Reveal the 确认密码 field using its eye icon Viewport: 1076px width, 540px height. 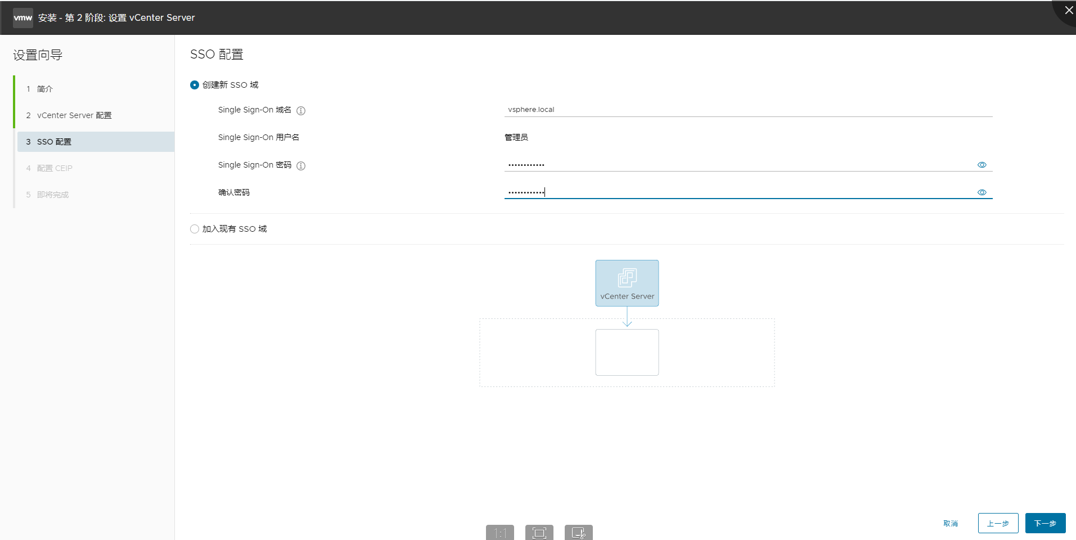(982, 192)
